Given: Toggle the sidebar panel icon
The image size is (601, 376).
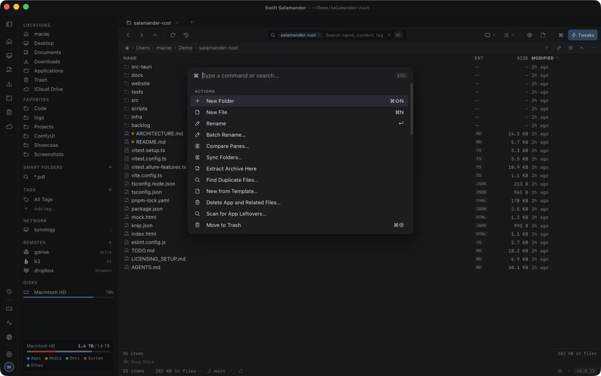Looking at the screenshot, I should (x=9, y=24).
